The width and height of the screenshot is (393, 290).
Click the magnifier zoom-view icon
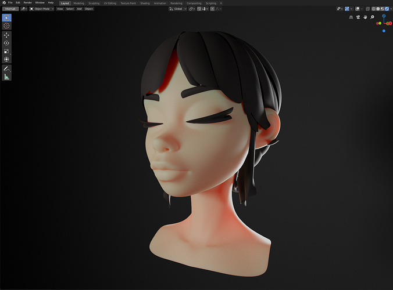372,17
